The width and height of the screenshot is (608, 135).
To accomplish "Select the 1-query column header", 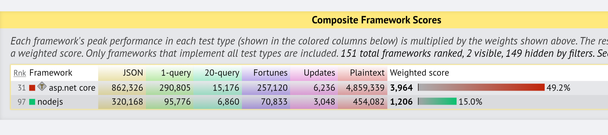I will pyautogui.click(x=176, y=73).
